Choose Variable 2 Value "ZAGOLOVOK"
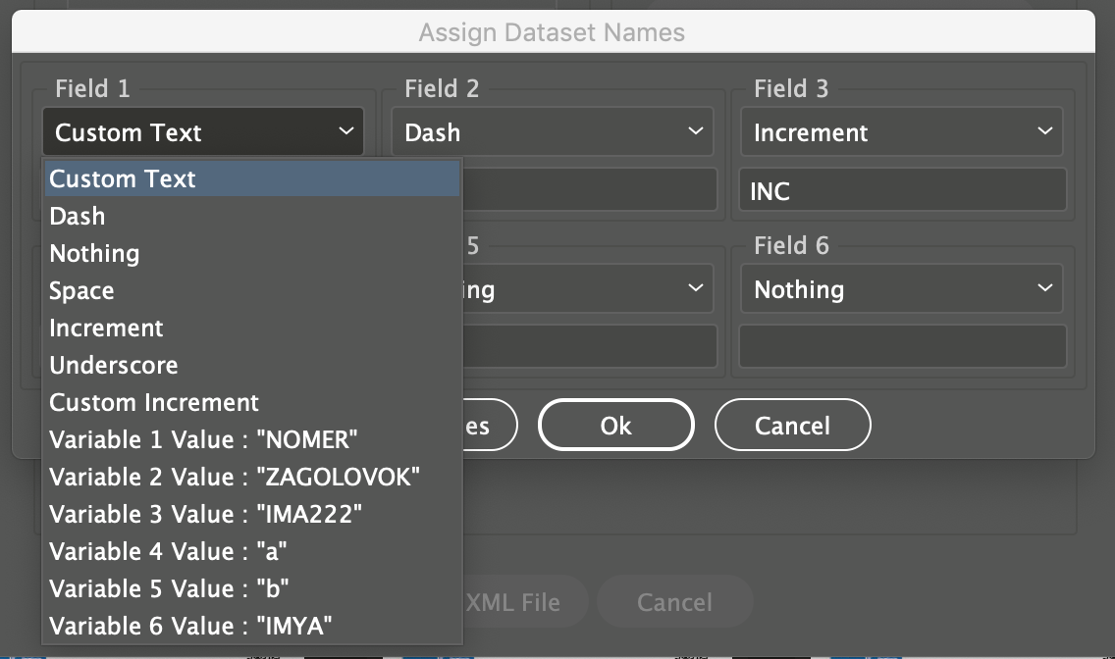The image size is (1115, 659). click(x=235, y=478)
